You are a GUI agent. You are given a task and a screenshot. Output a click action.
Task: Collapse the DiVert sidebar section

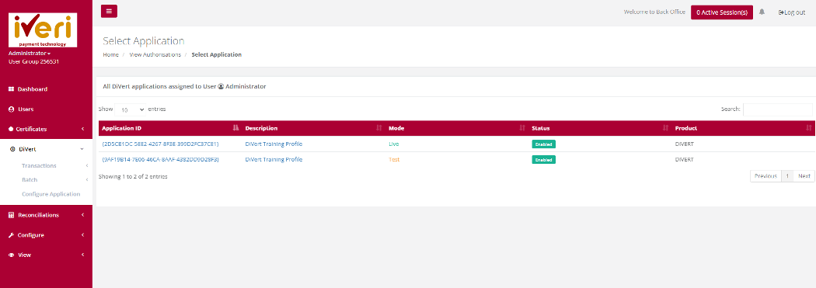[47, 149]
